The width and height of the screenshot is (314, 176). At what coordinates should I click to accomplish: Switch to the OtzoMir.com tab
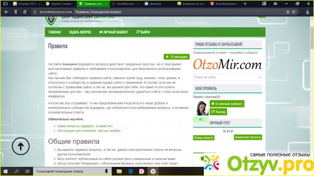[x=126, y=4]
